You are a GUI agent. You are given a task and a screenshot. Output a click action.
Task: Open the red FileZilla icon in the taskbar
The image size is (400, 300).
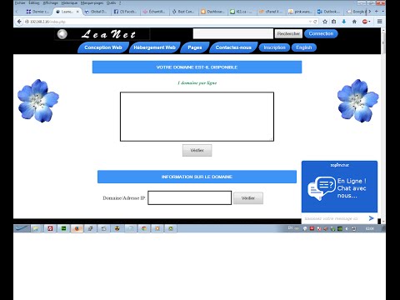[50, 228]
